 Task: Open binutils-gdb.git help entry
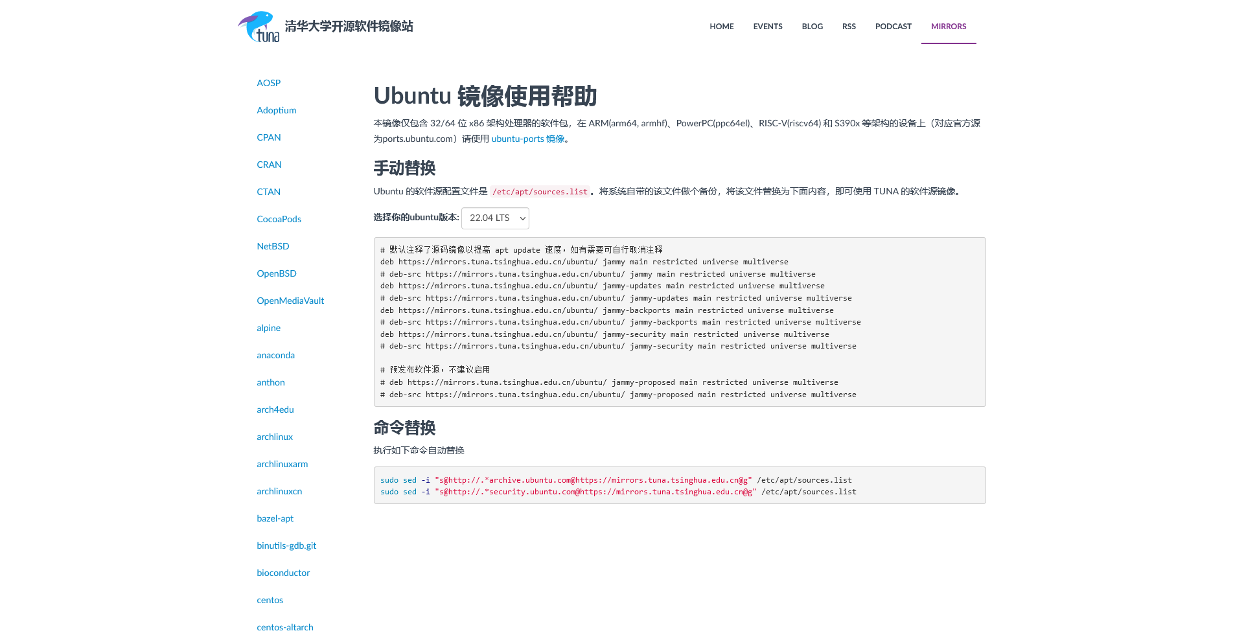tap(286, 546)
